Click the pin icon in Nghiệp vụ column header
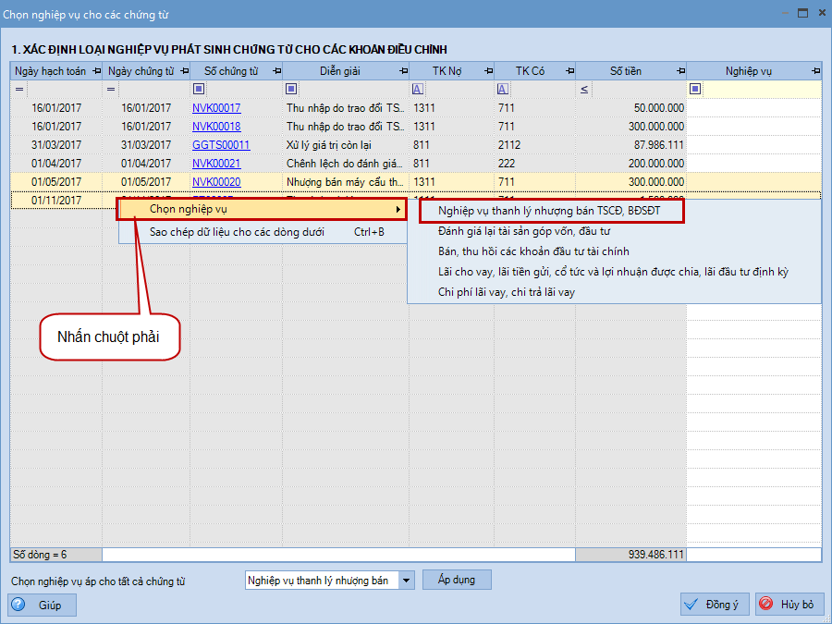Image resolution: width=832 pixels, height=624 pixels. coord(815,71)
